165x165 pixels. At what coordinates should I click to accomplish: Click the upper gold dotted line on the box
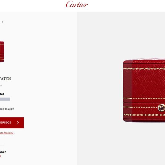pos(144,99)
